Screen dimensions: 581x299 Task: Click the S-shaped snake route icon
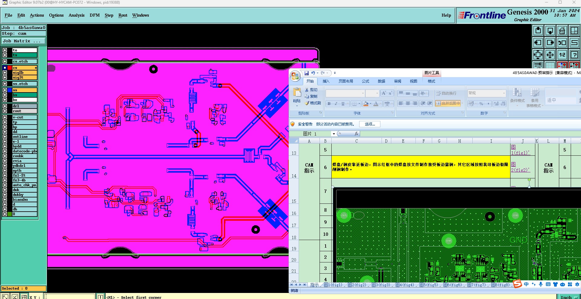(x=574, y=43)
